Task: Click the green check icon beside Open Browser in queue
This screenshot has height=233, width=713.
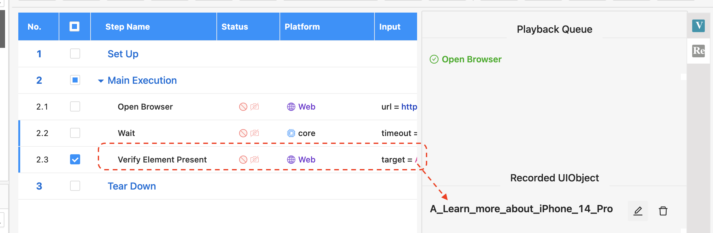Action: point(434,59)
